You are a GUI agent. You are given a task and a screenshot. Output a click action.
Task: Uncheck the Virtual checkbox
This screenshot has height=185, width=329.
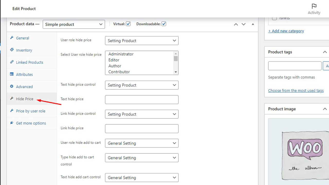128,24
